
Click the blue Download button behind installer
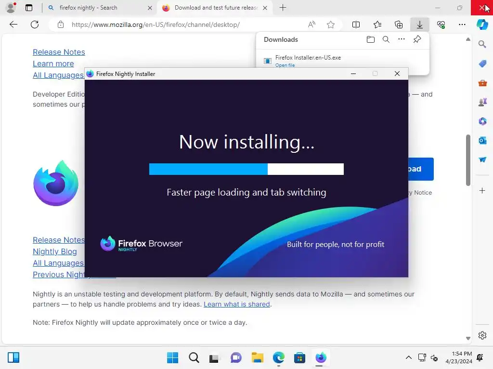[421, 169]
